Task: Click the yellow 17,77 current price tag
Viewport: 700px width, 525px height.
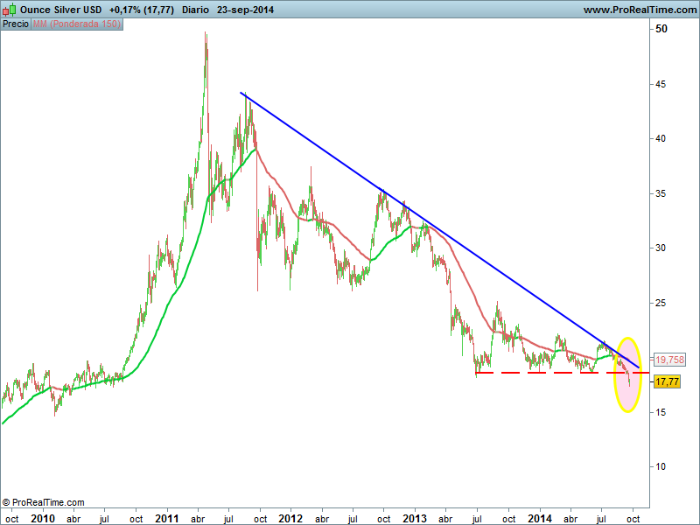Action: (x=667, y=381)
